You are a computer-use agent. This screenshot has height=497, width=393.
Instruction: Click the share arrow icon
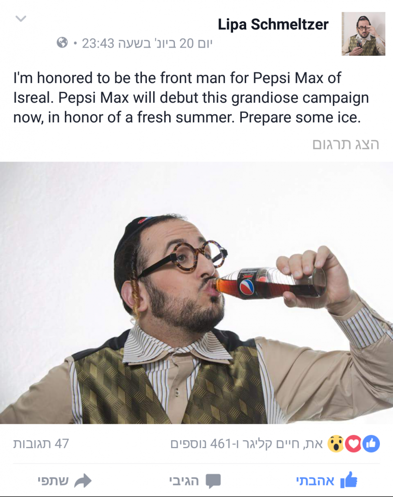point(83,481)
